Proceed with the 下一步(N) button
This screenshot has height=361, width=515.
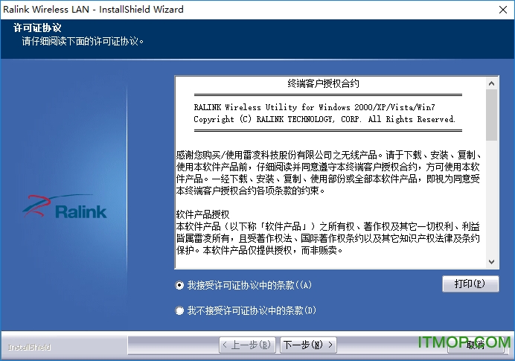(x=308, y=345)
